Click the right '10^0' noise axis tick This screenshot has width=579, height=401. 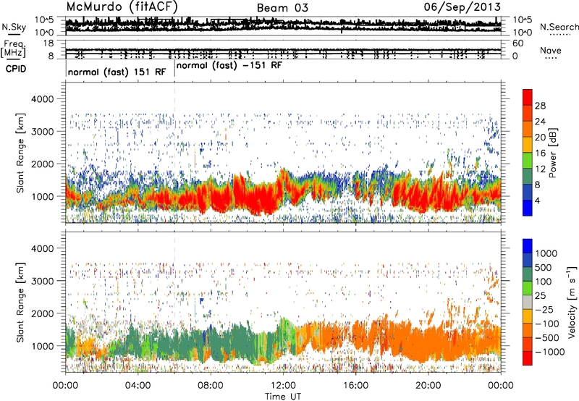(522, 33)
